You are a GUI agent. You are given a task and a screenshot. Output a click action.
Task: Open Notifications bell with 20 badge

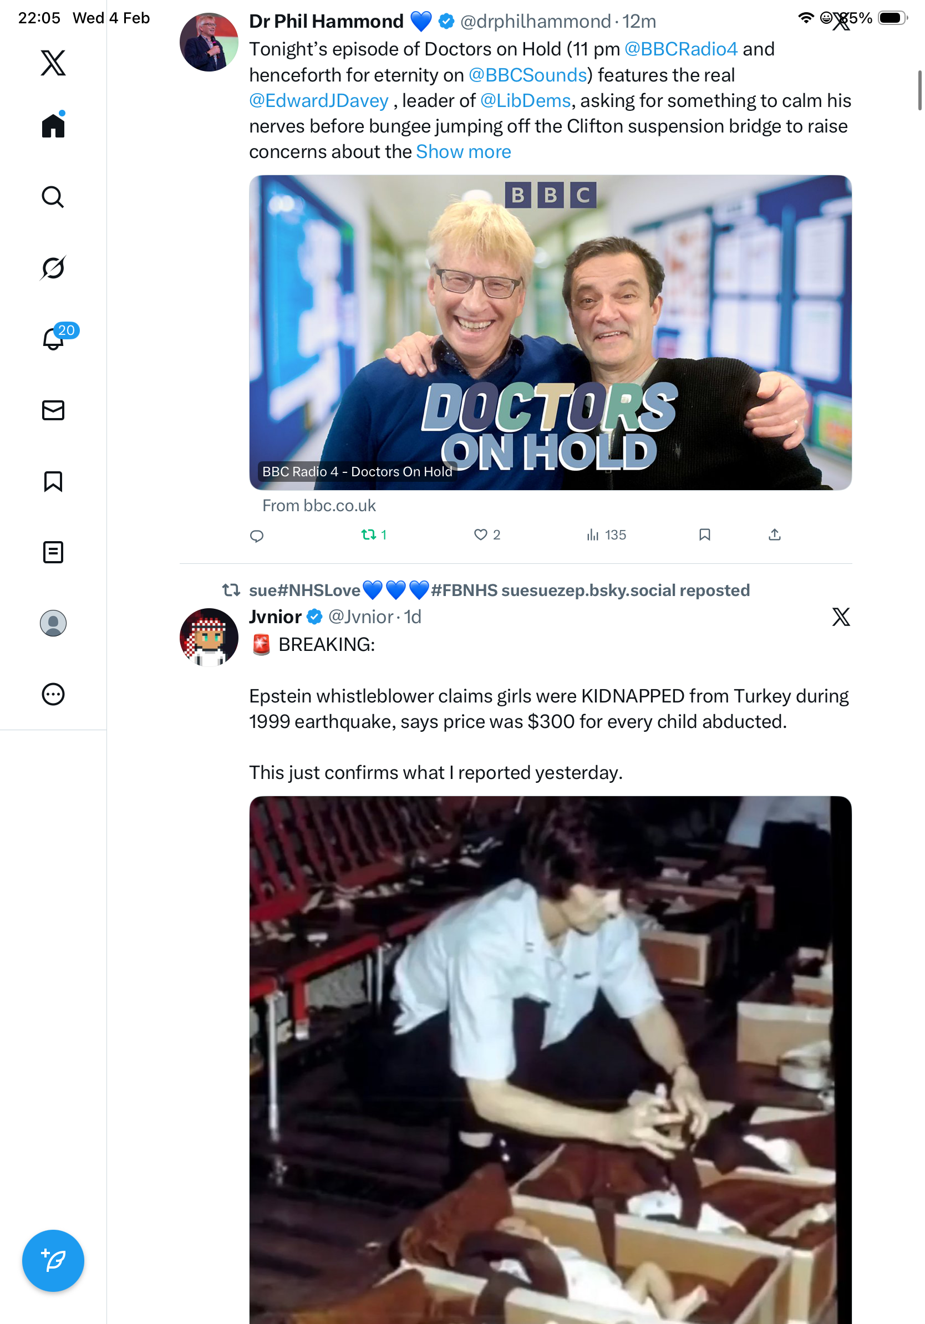[54, 339]
